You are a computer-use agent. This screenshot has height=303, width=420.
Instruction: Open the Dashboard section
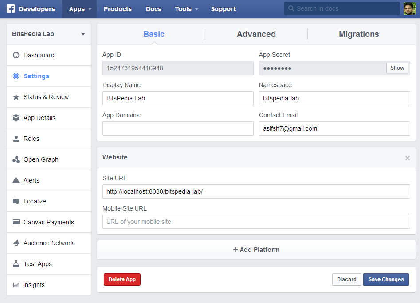point(38,55)
